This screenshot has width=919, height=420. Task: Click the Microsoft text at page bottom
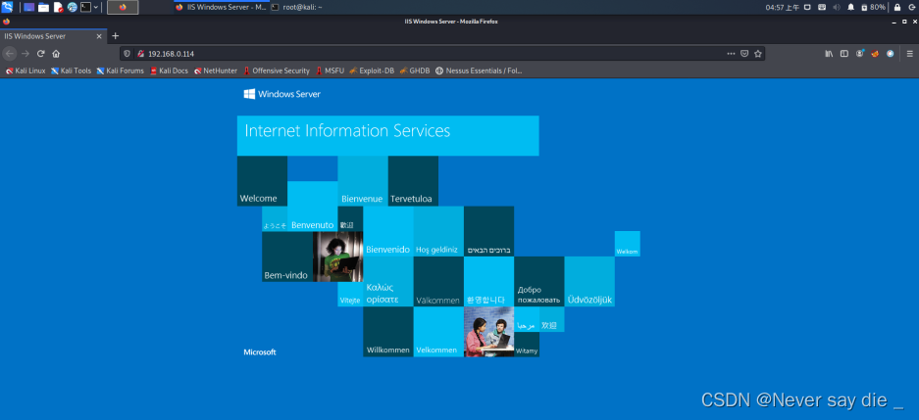click(260, 352)
